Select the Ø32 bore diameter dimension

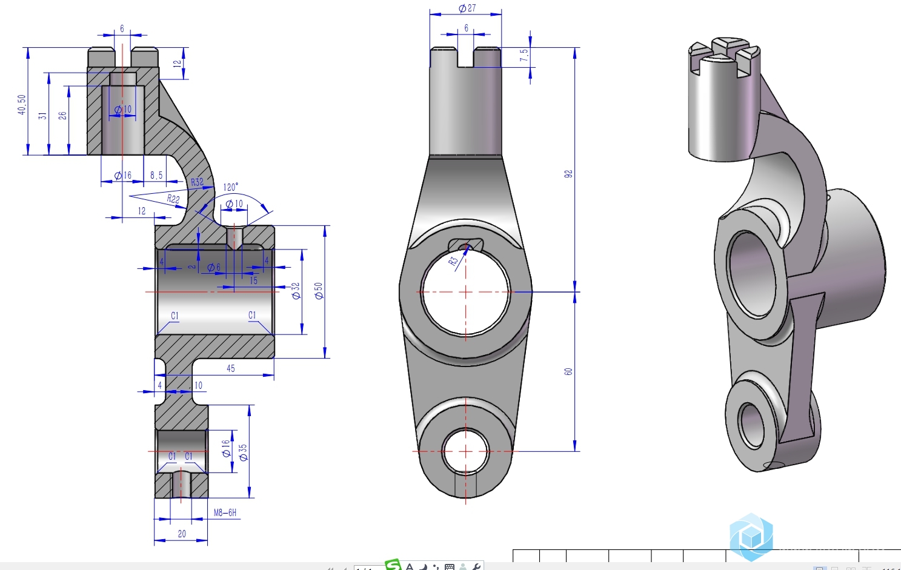tap(296, 291)
